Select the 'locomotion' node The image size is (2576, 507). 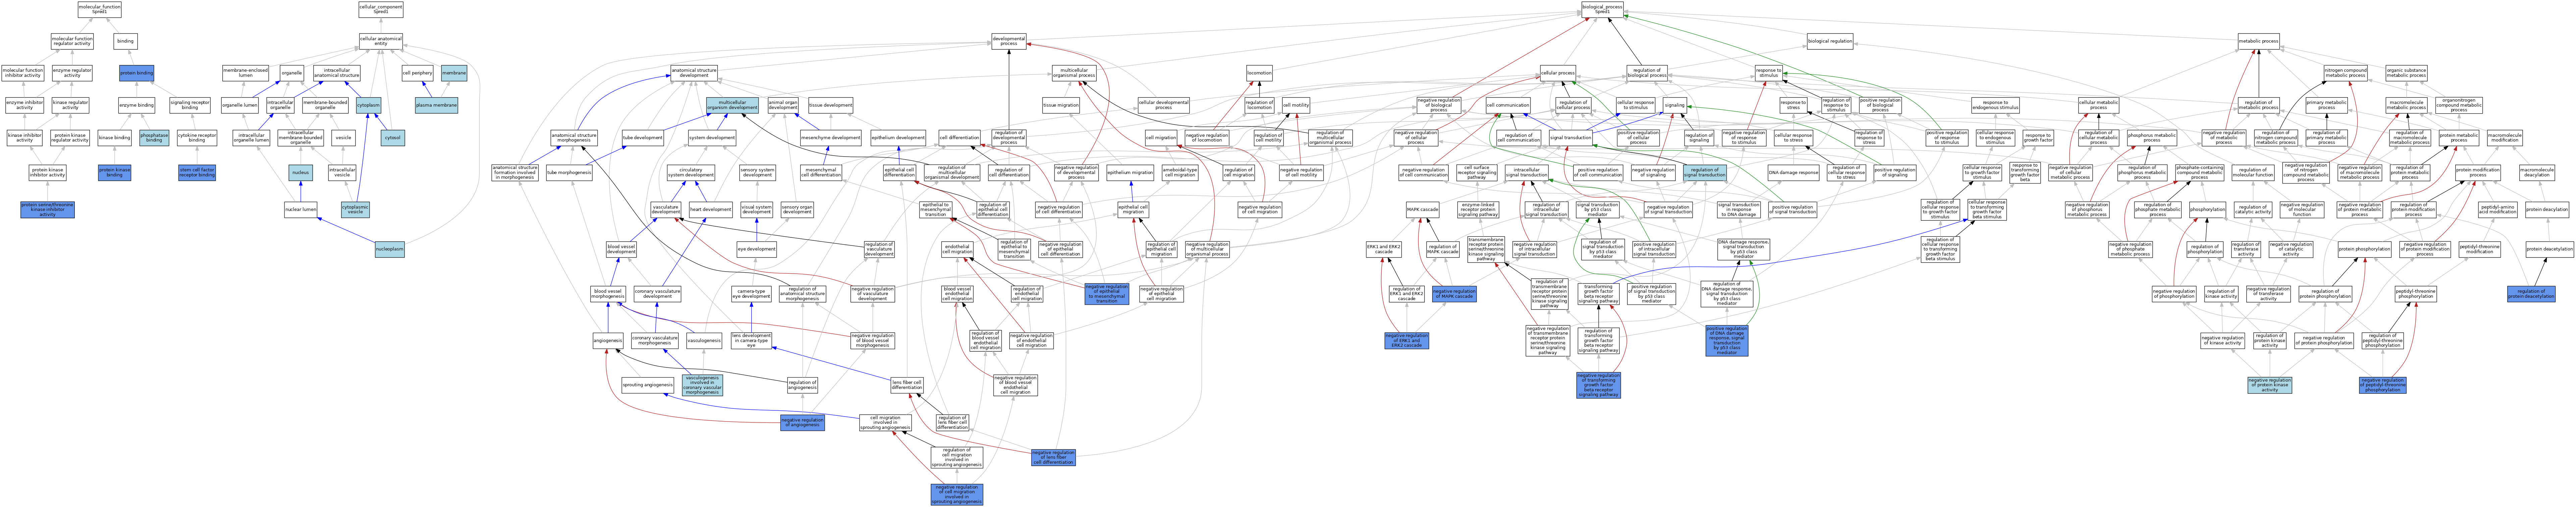click(x=1259, y=73)
